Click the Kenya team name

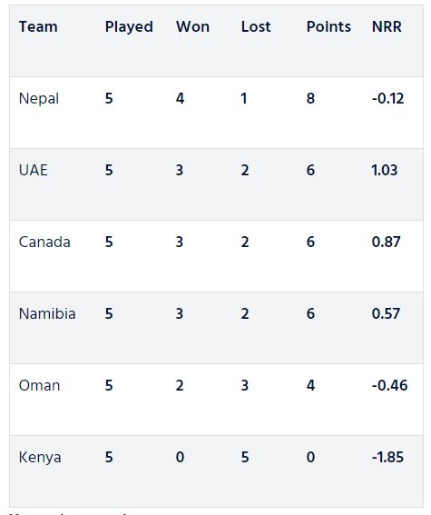[x=40, y=458]
